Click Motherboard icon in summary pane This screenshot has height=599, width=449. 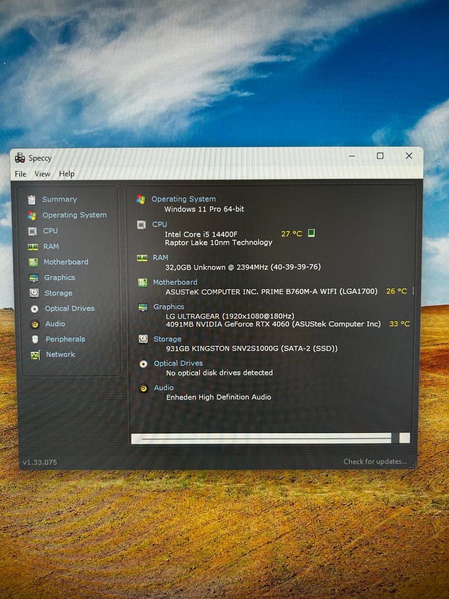tap(142, 283)
